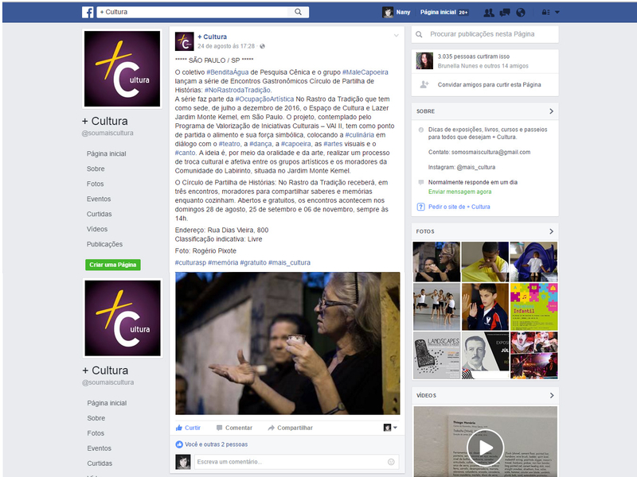Open the #gratuito hashtag
This screenshot has height=477, width=637.
(253, 262)
